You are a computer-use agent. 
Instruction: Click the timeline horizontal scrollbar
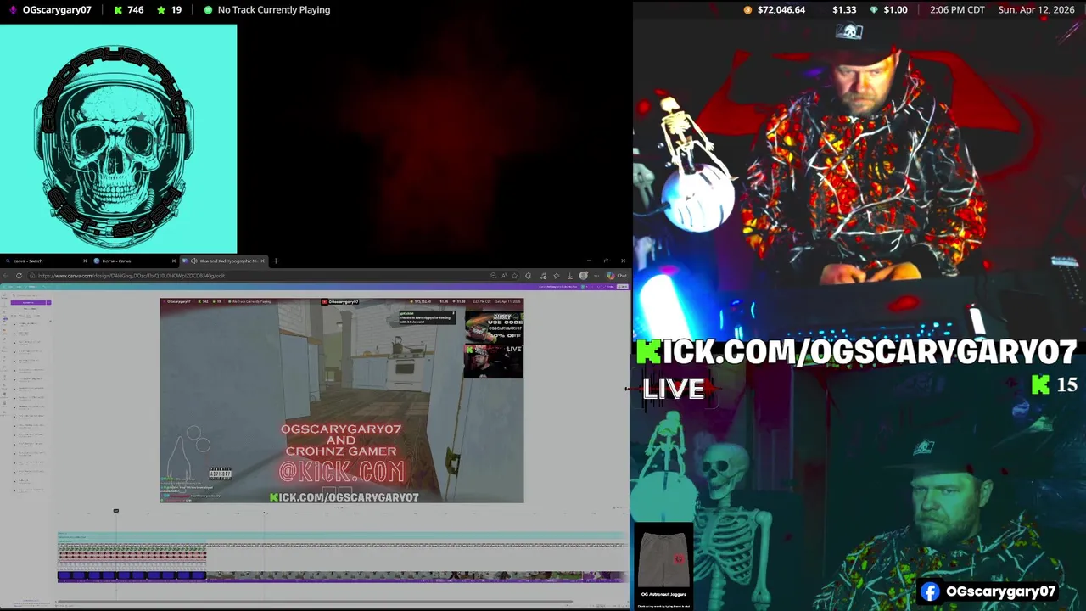coord(314,603)
